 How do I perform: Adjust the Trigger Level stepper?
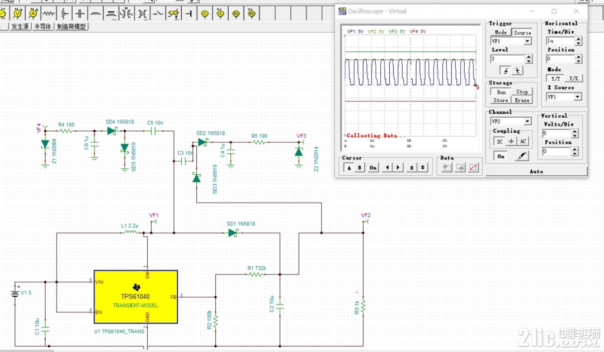pyautogui.click(x=529, y=59)
